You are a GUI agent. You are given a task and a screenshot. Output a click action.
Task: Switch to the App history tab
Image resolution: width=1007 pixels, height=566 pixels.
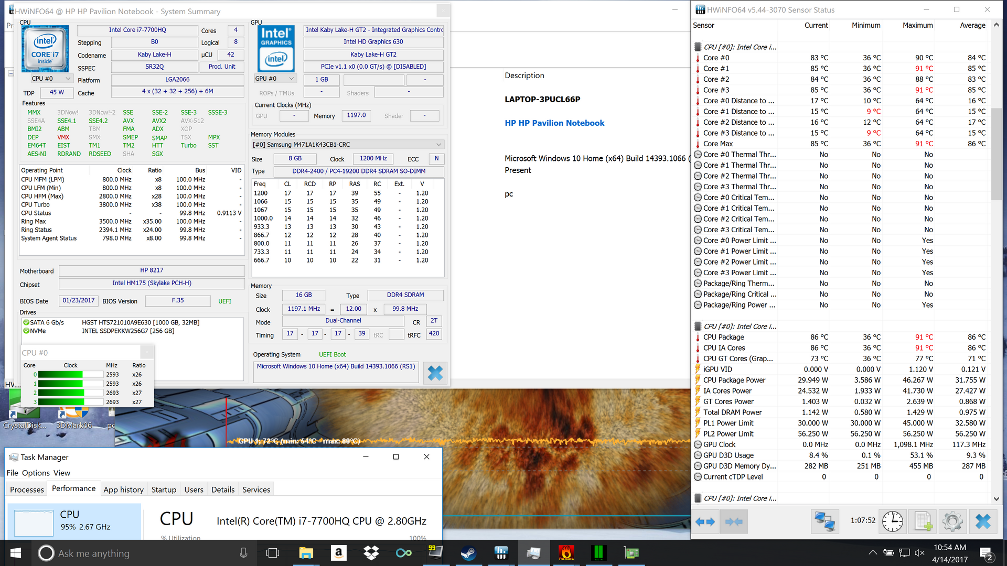click(123, 489)
